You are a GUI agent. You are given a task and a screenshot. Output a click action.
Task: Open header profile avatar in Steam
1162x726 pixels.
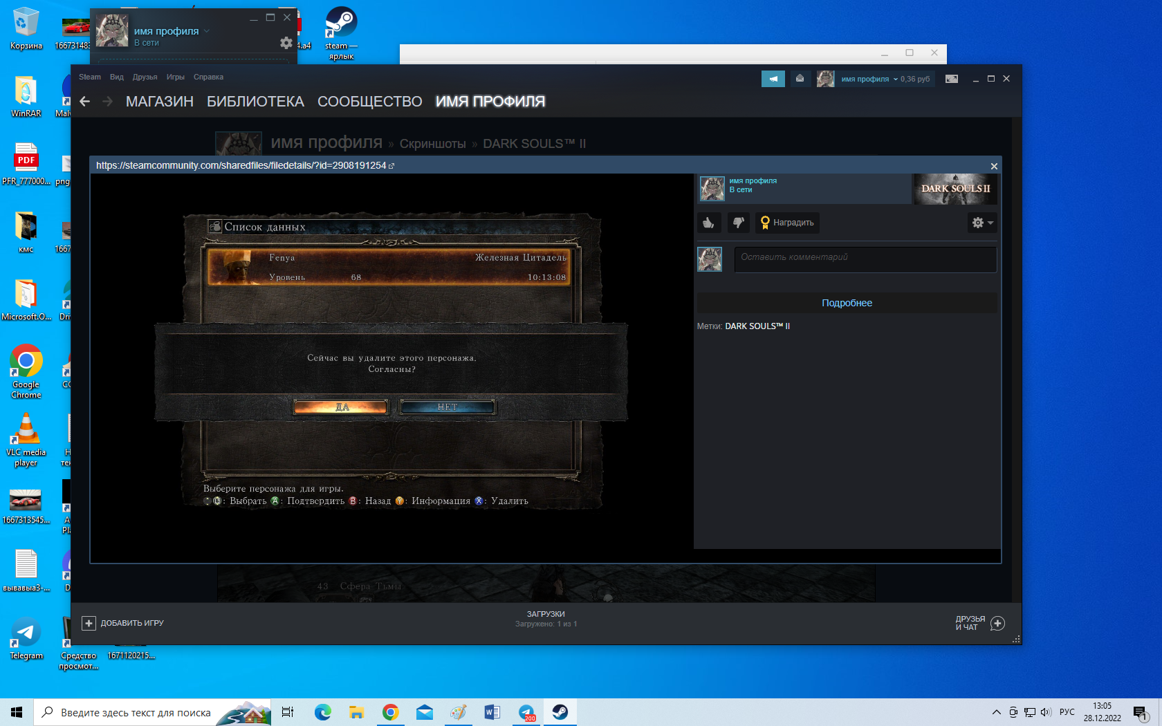coord(825,79)
